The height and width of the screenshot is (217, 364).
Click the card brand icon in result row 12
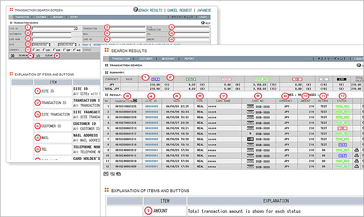tap(250, 166)
